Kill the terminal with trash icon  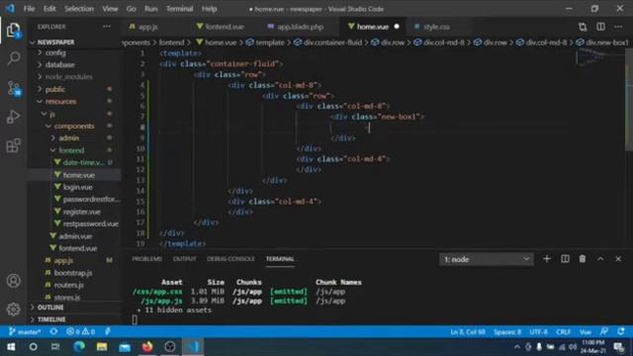[583, 259]
